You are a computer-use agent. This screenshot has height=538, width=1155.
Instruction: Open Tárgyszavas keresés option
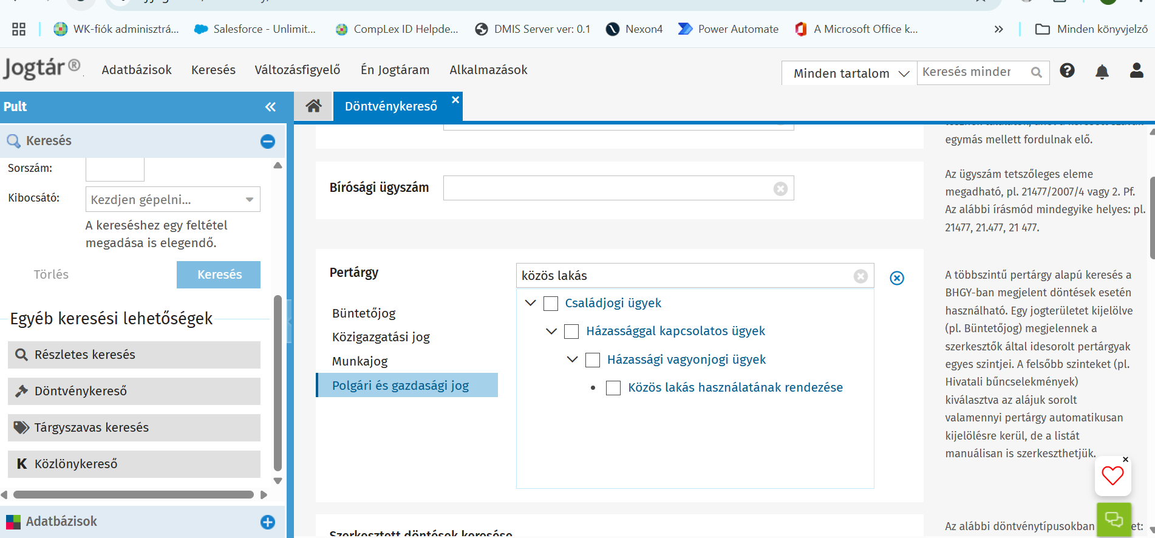[x=134, y=427]
